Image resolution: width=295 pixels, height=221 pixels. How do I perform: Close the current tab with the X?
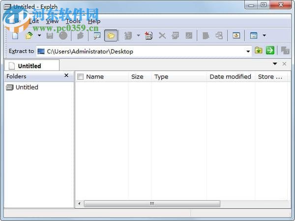[x=284, y=64]
